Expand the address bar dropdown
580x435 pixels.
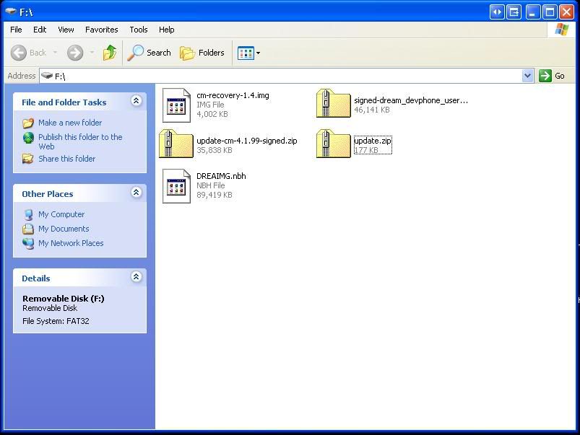527,76
